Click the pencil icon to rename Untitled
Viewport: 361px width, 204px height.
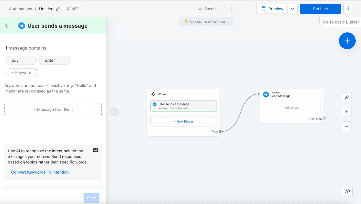coord(58,9)
